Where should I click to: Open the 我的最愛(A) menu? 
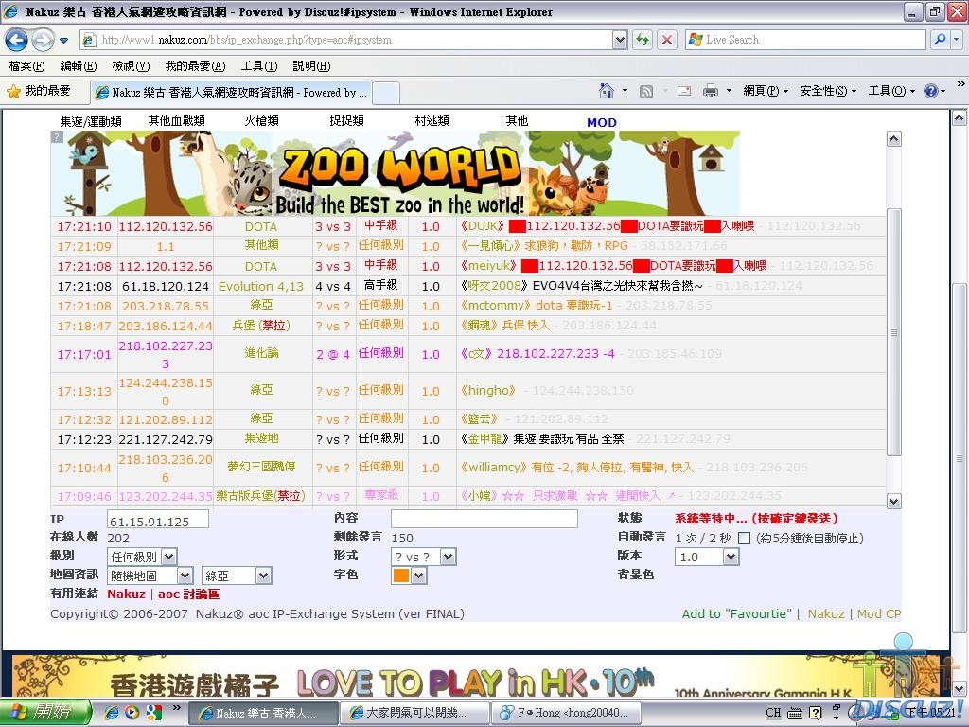[195, 65]
